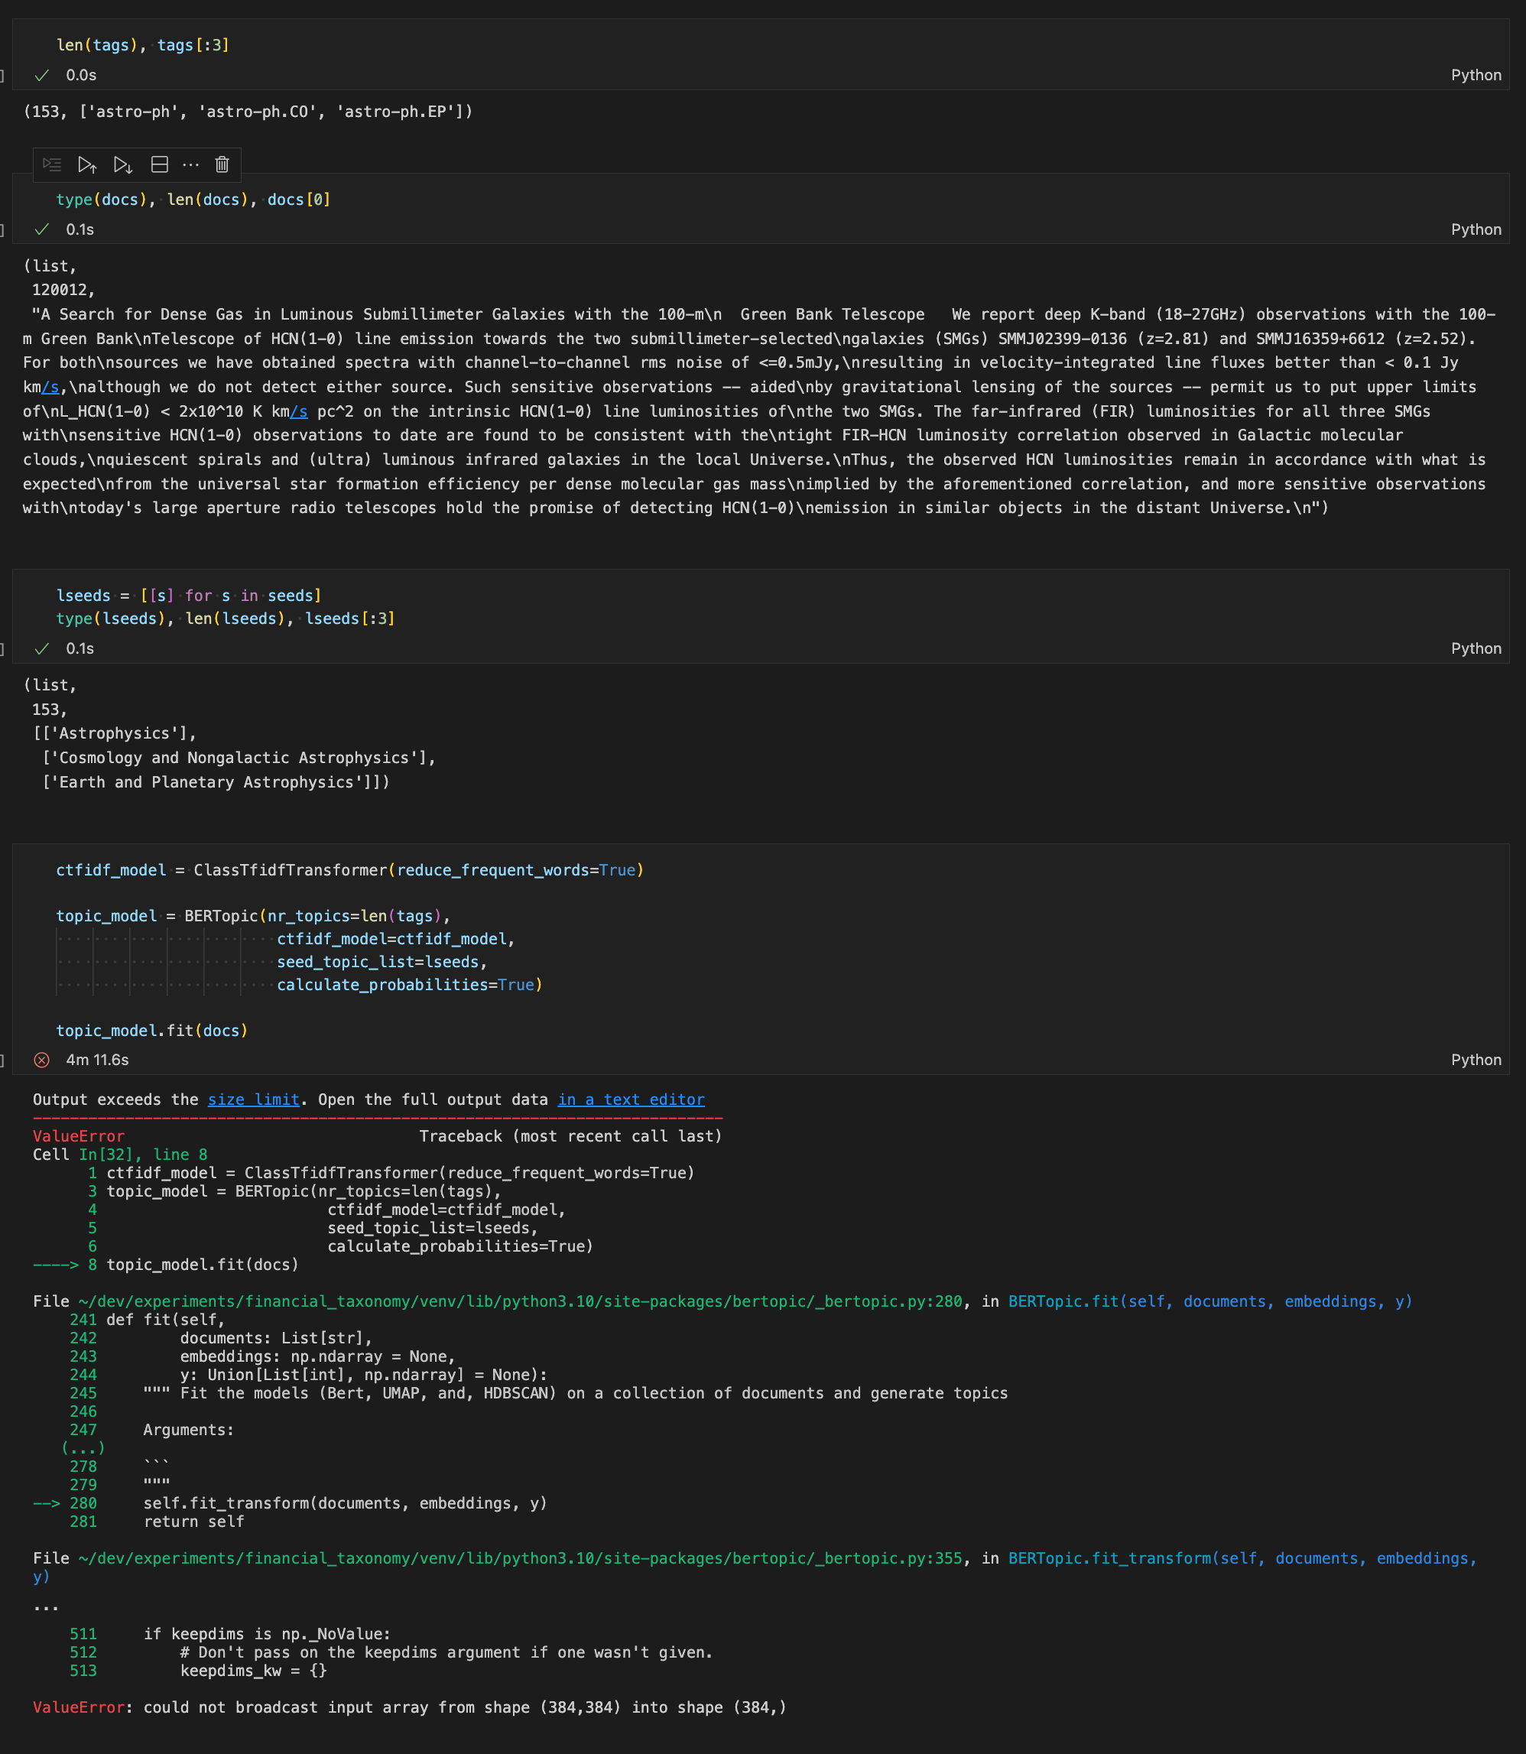The height and width of the screenshot is (1754, 1526).
Task: Delete the cell with the trash icon
Action: click(x=222, y=164)
